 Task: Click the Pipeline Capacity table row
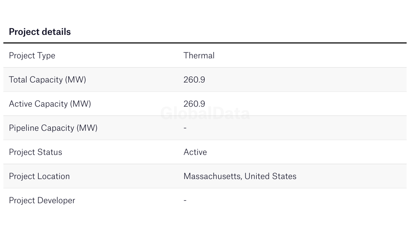coord(205,128)
